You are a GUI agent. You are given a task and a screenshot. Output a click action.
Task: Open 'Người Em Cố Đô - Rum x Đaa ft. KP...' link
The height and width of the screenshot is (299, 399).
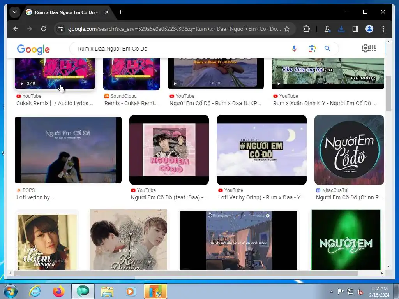215,103
